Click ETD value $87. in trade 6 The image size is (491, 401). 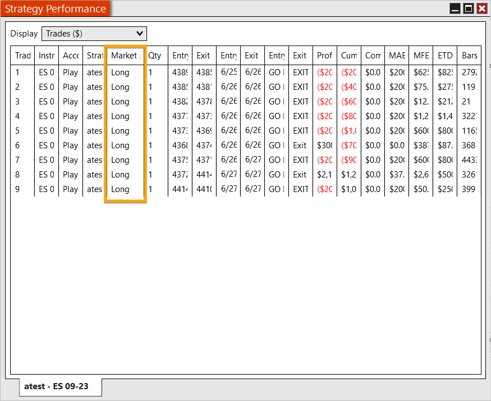pyautogui.click(x=445, y=145)
